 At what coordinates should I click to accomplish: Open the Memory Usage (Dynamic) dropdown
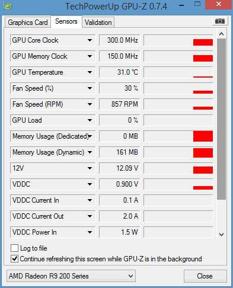(90, 152)
